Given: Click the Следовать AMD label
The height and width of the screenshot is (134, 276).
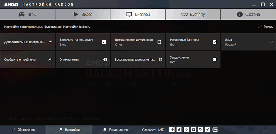Looking at the screenshot, I should (x=153, y=130).
